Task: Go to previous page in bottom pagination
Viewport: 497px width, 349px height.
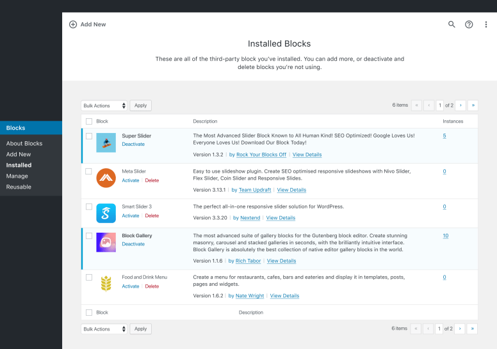Action: click(x=428, y=329)
